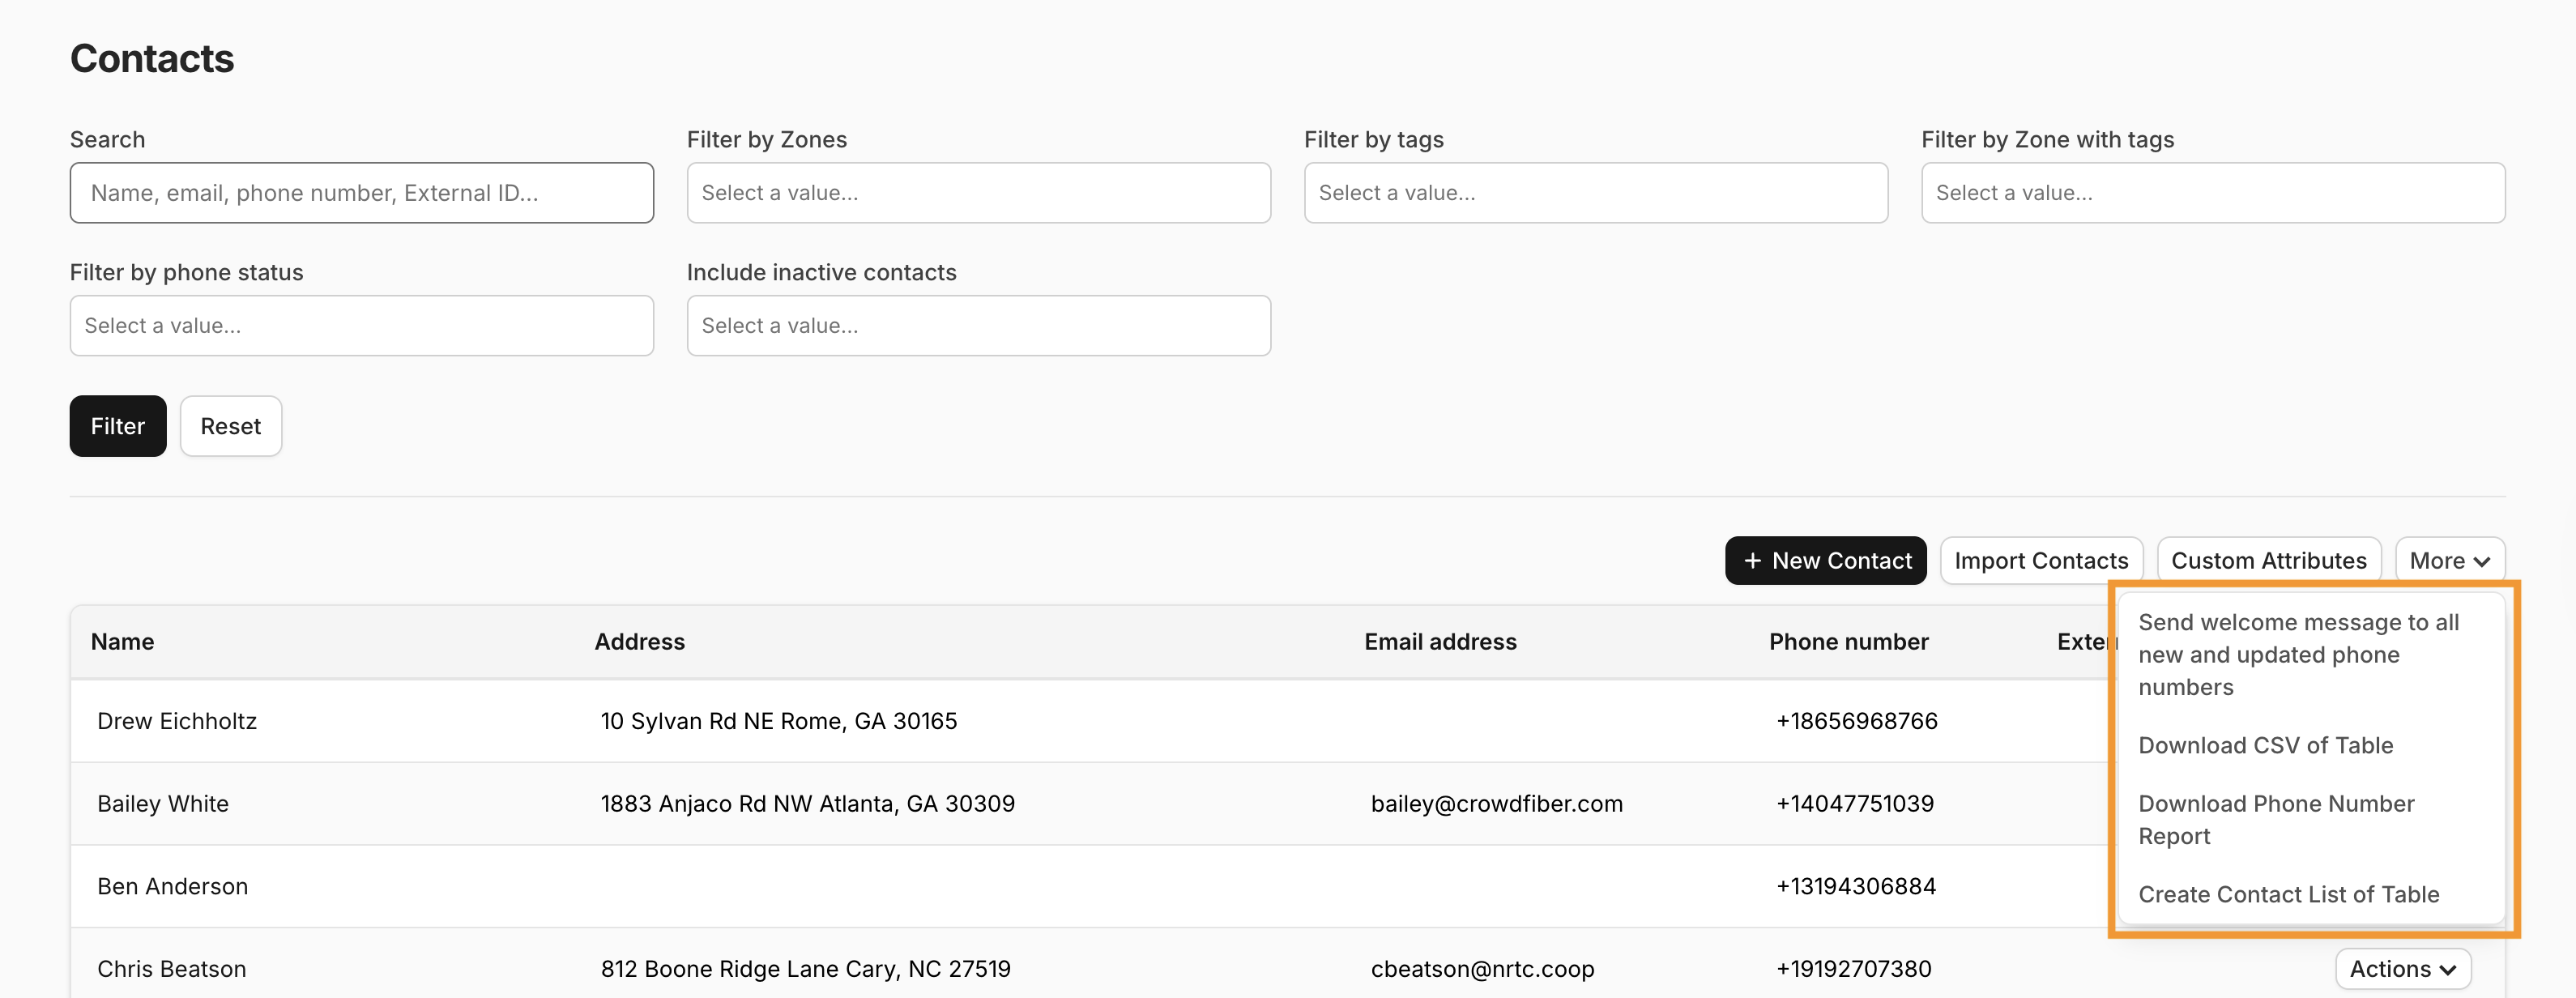Open the Filter by tags dropdown

tap(1595, 192)
